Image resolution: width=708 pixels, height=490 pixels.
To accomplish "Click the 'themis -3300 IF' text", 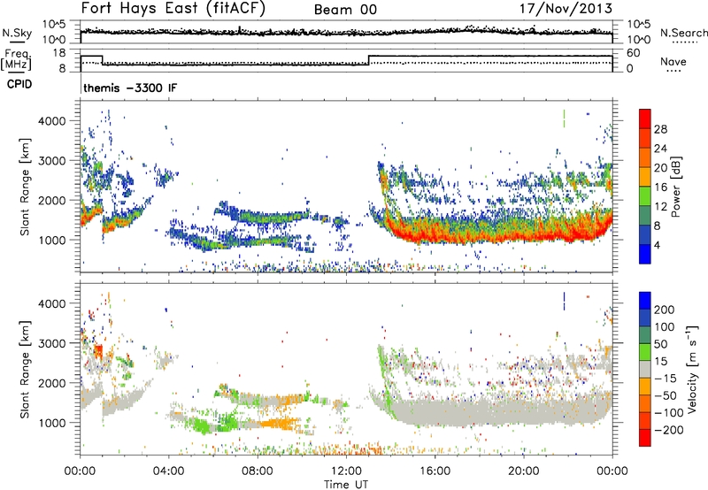I will (130, 88).
